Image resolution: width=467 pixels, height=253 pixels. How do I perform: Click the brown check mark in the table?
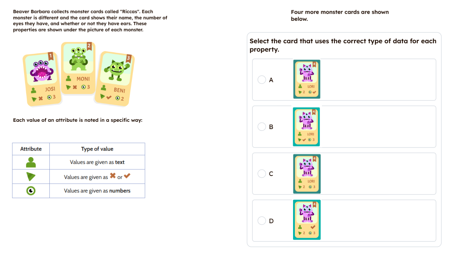(x=127, y=176)
